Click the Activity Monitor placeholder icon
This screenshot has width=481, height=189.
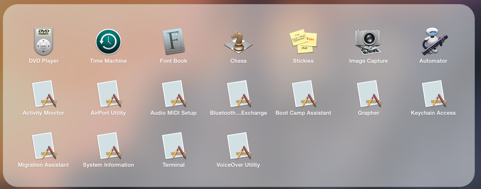[44, 94]
